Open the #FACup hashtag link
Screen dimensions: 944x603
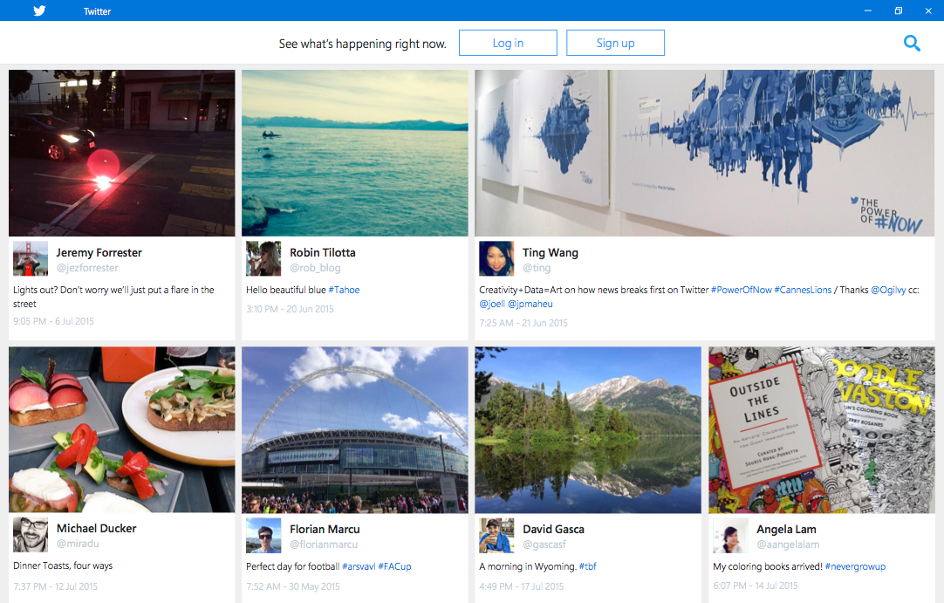[x=394, y=565]
